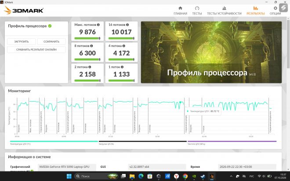This screenshot has height=181, width=290.
Task: Toggle the Температура ЦПУ legend line
Action: (54, 142)
